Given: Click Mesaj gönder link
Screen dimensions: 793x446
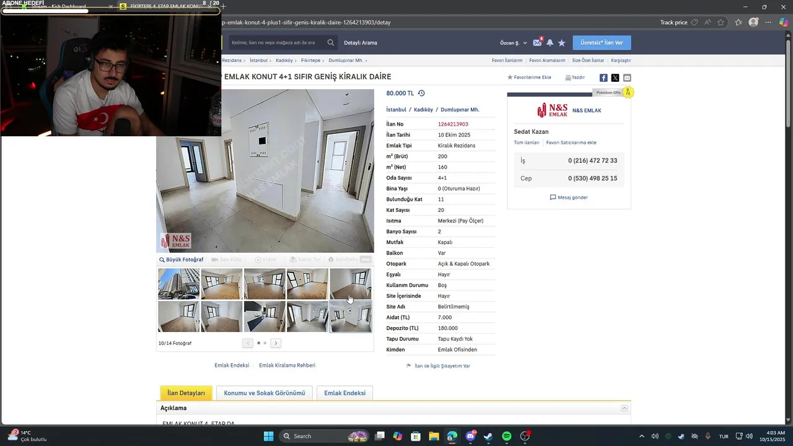Looking at the screenshot, I should [569, 198].
